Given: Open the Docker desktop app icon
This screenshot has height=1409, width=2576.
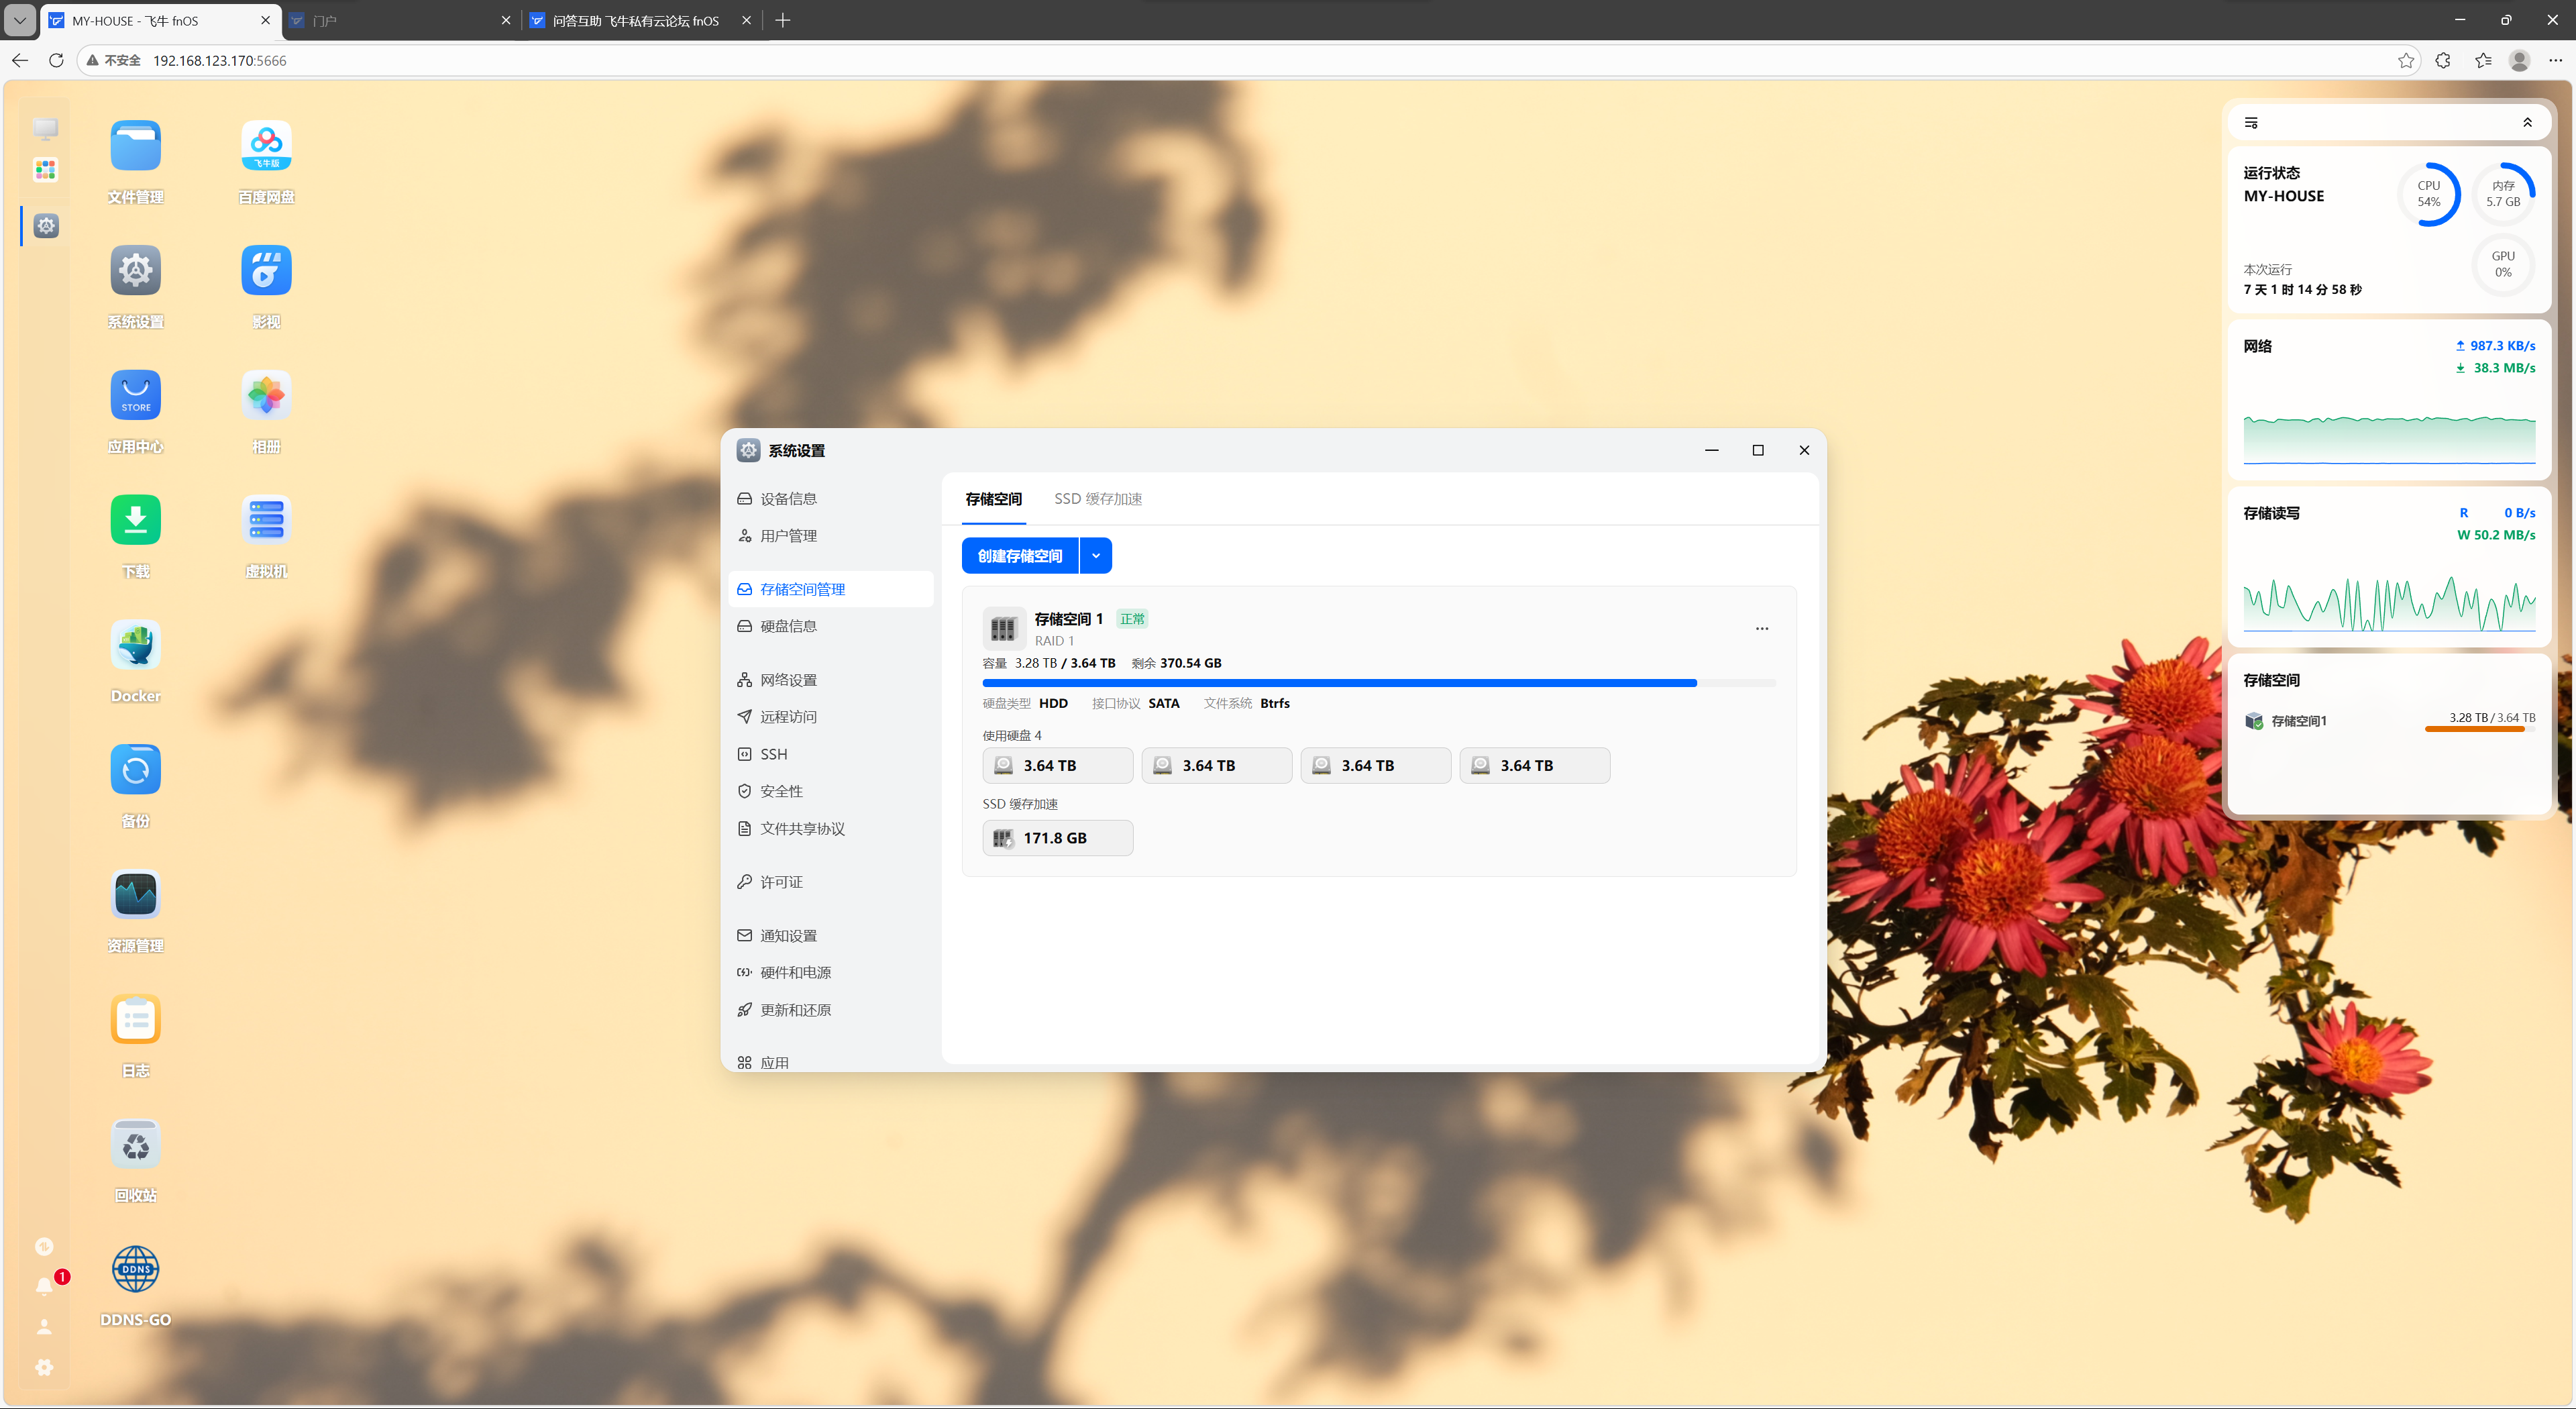Looking at the screenshot, I should click(135, 645).
